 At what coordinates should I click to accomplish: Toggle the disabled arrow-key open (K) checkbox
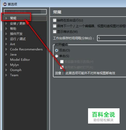pos(62,67)
